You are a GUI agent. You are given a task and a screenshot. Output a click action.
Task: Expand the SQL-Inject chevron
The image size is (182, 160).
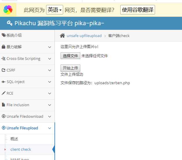click(50, 82)
